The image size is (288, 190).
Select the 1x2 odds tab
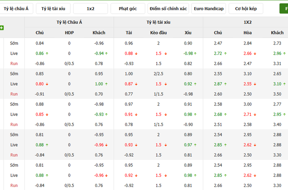(x=90, y=8)
